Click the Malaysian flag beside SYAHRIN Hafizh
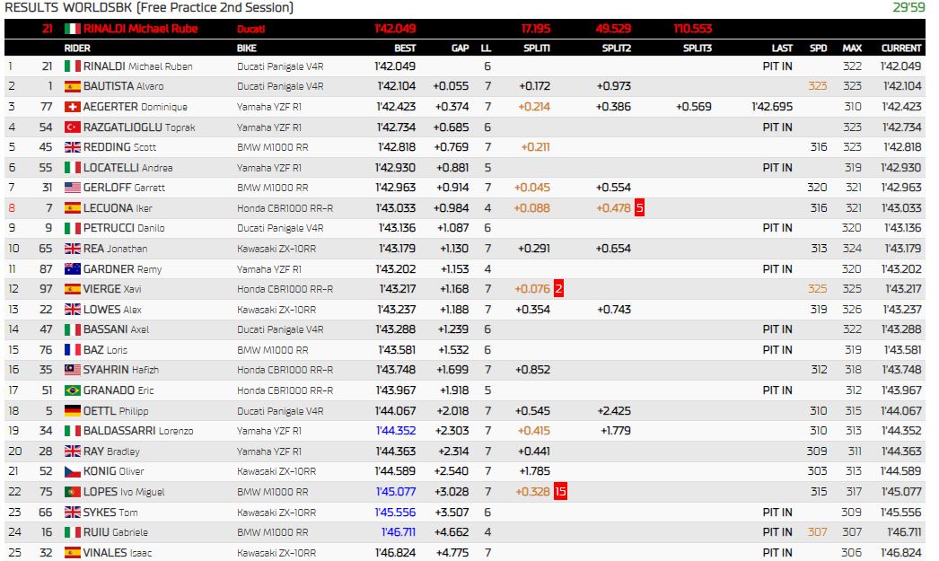The height and width of the screenshot is (561, 939). tap(73, 370)
